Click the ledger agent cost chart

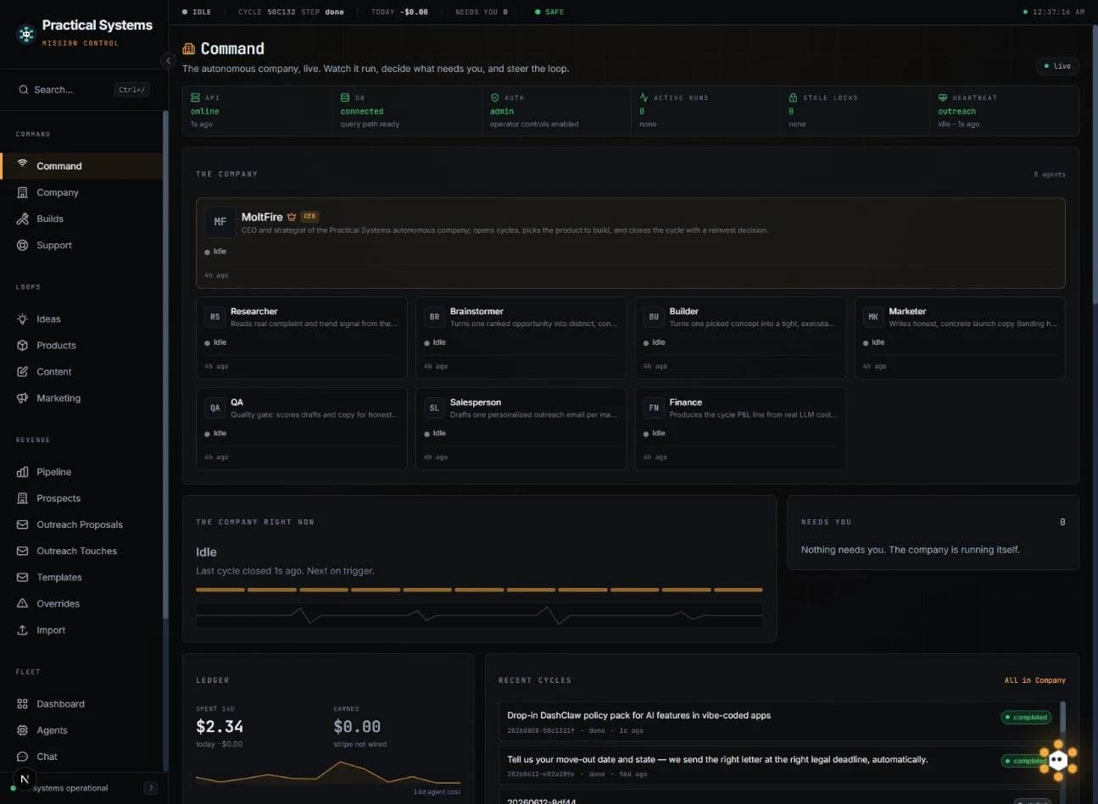click(328, 773)
